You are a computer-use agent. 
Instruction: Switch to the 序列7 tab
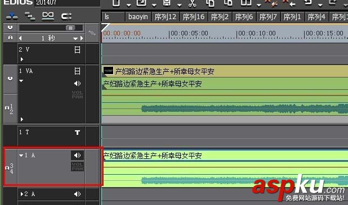coord(269,17)
